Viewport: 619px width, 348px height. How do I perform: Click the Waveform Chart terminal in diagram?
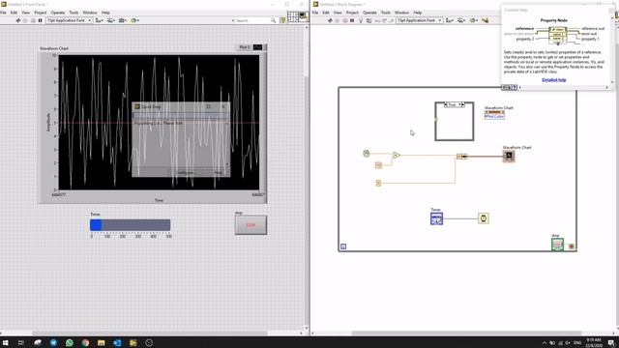(x=509, y=157)
